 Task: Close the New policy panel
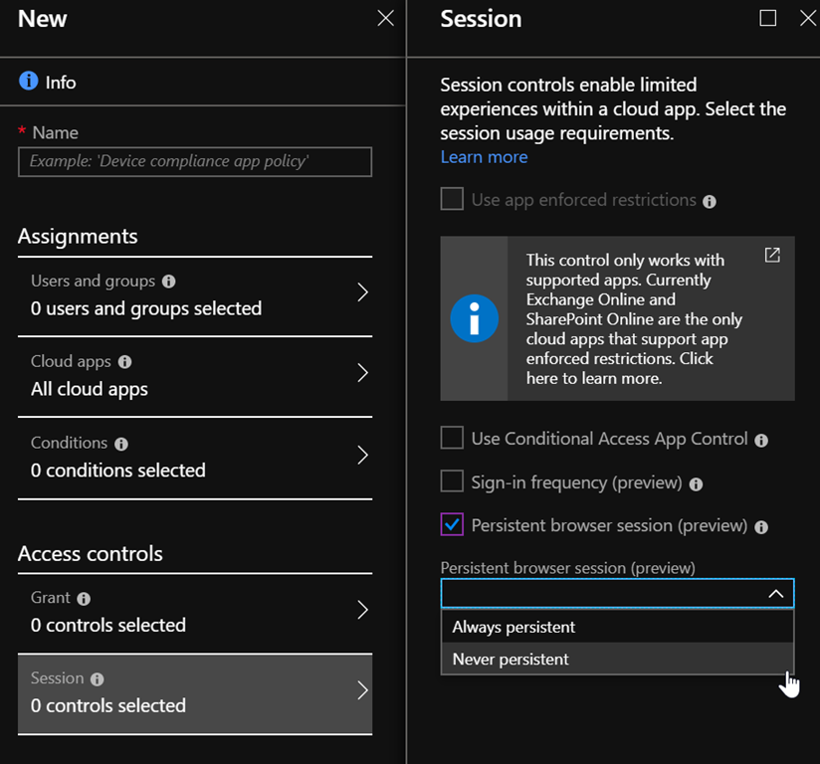point(386,18)
